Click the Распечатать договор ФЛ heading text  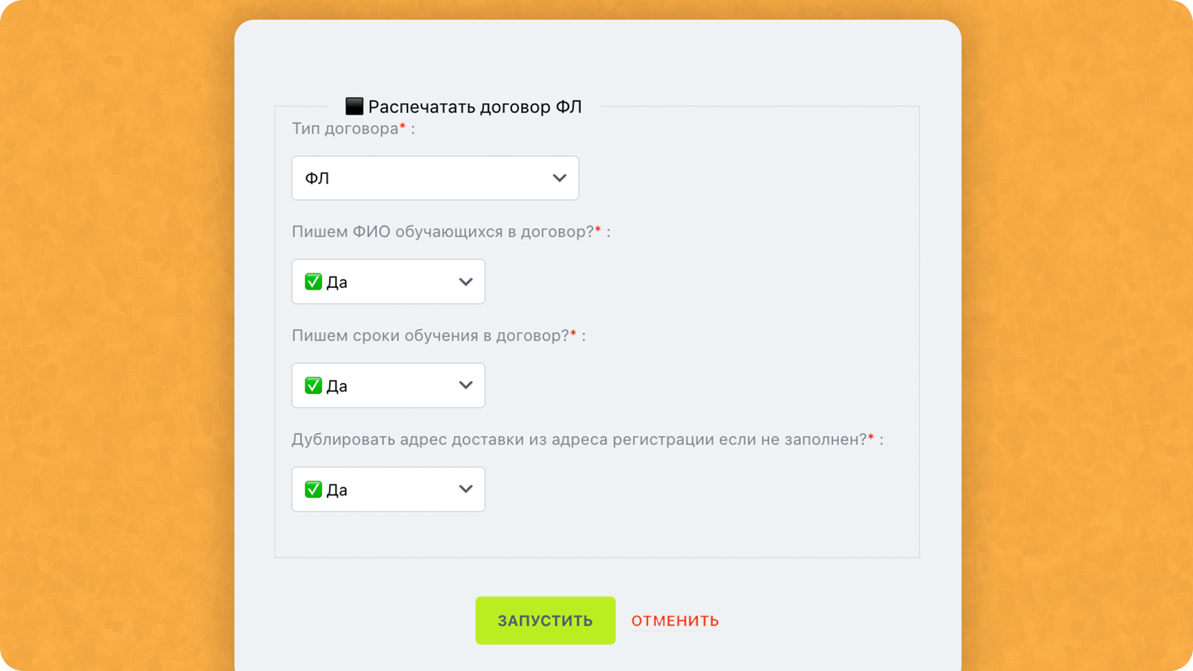474,107
